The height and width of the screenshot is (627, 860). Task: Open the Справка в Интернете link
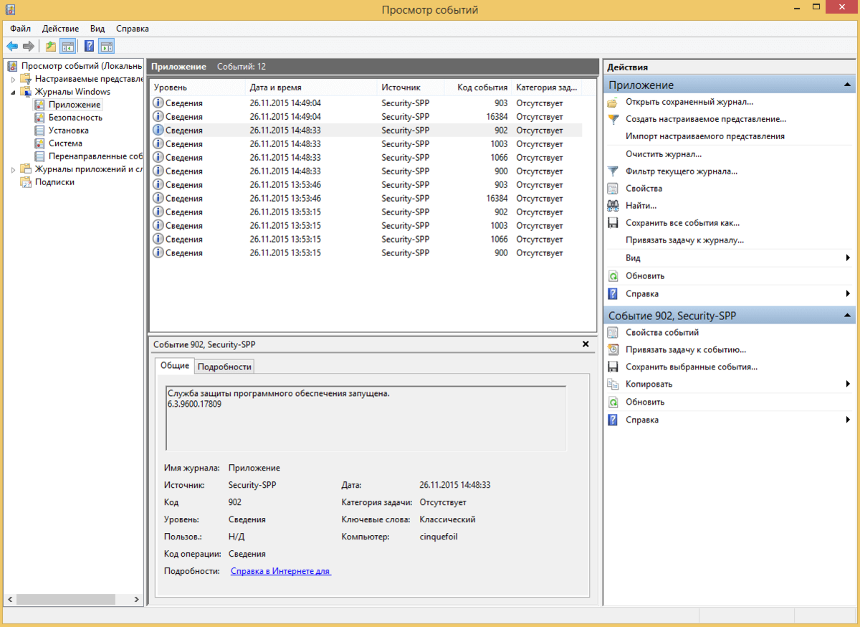click(x=280, y=571)
